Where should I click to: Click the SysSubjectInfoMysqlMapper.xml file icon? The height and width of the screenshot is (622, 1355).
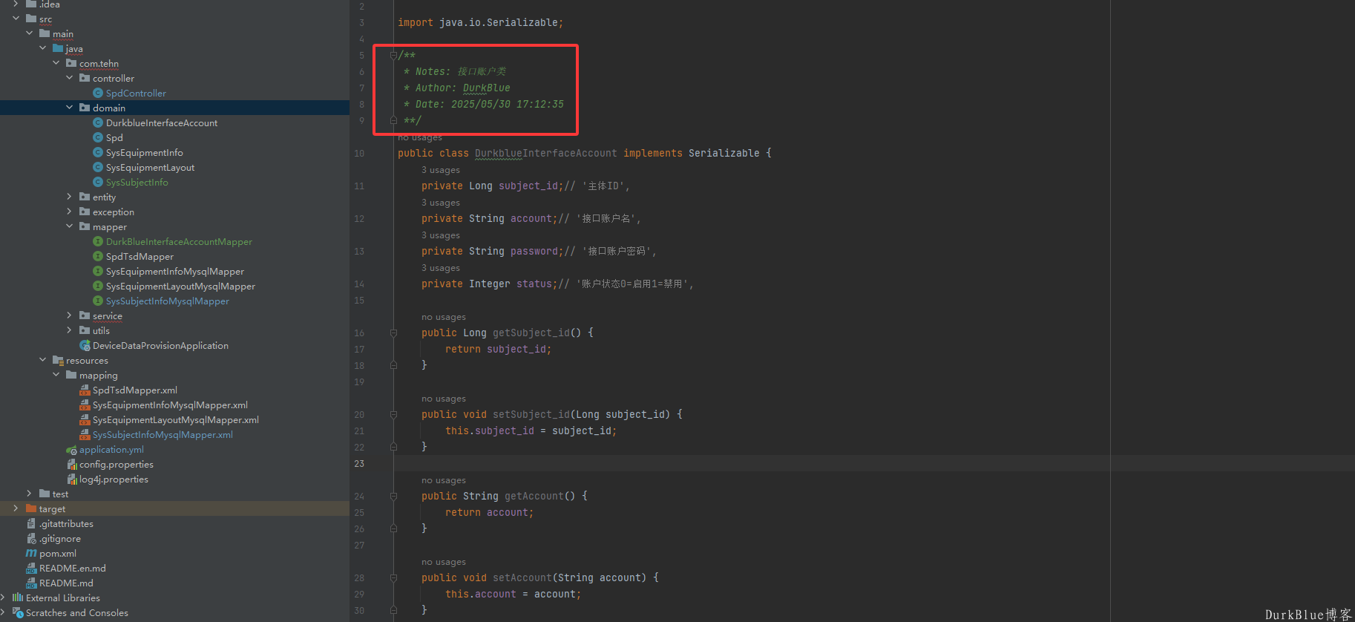85,434
